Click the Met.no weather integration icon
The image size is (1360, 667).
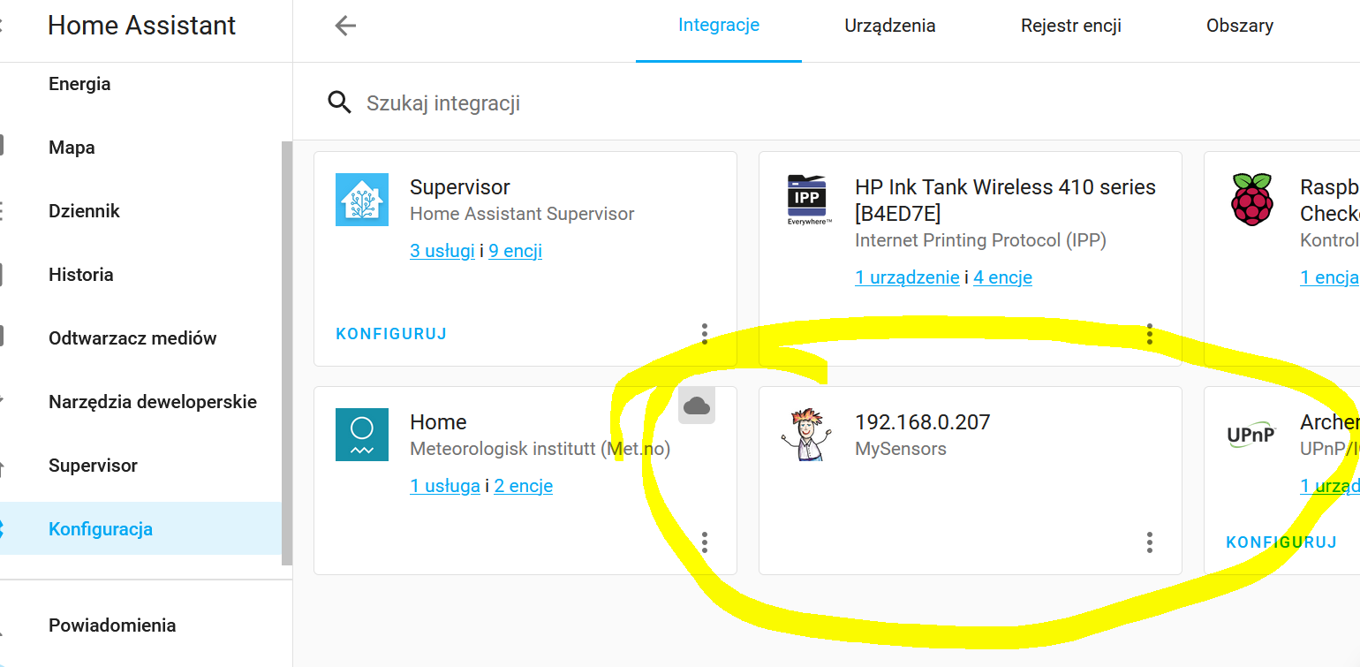tap(362, 435)
